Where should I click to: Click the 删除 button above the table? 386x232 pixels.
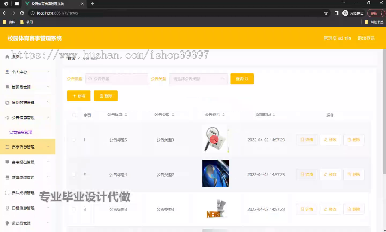click(106, 96)
